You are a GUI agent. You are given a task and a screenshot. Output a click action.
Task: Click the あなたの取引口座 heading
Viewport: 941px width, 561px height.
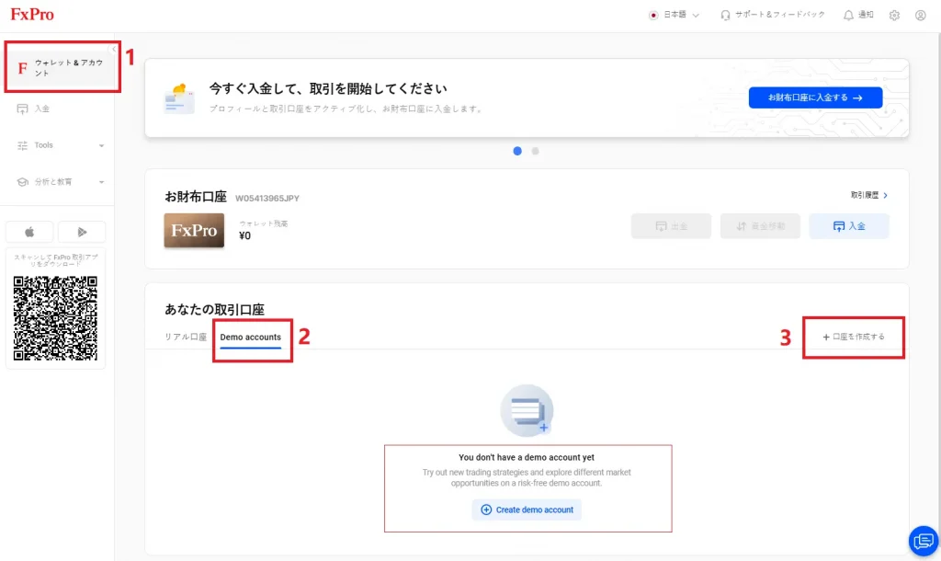(x=214, y=309)
